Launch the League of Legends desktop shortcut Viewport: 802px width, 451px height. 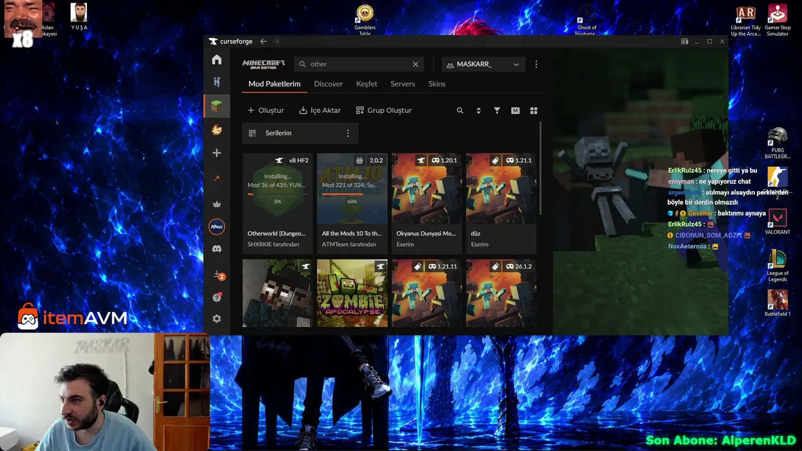coord(778,266)
